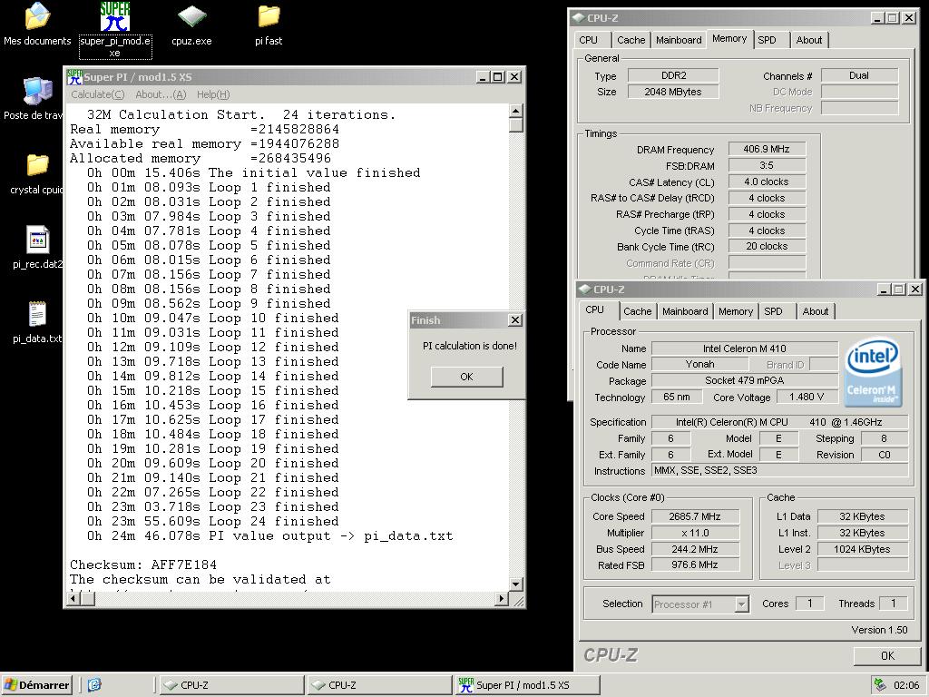This screenshot has width=929, height=697.
Task: Click the Level 2 1024 KBytes value
Action: coord(862,549)
